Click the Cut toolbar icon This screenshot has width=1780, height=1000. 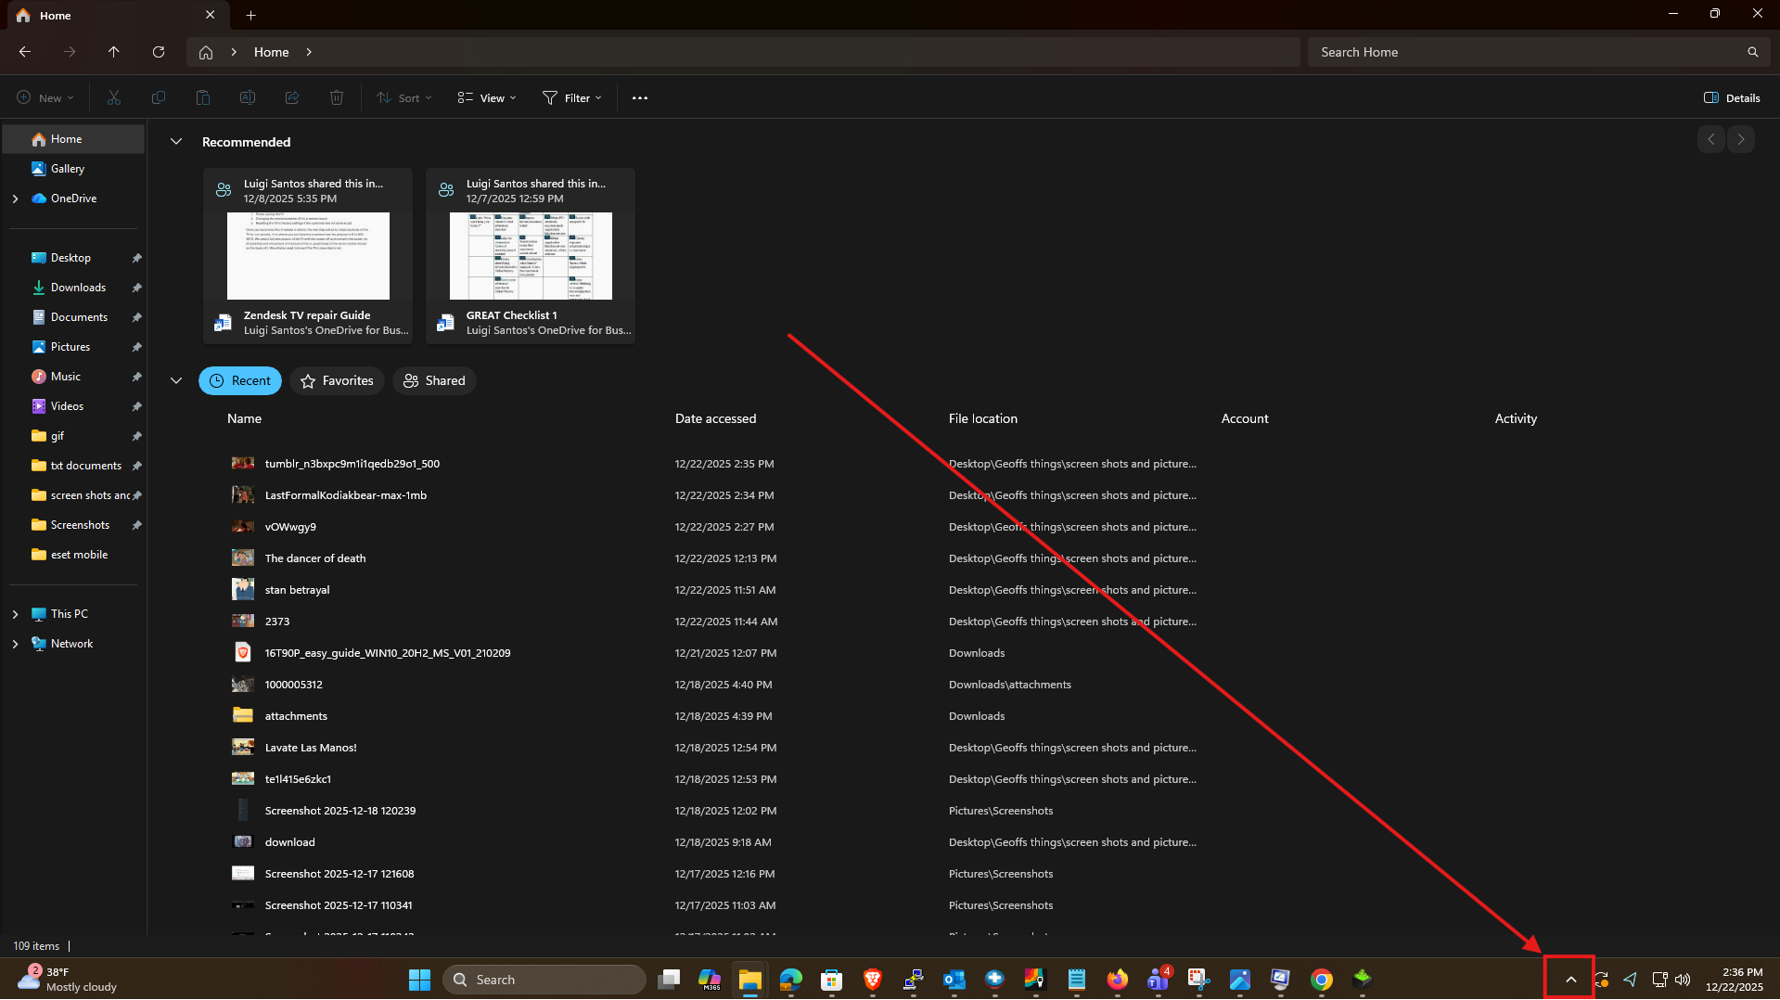coord(114,97)
